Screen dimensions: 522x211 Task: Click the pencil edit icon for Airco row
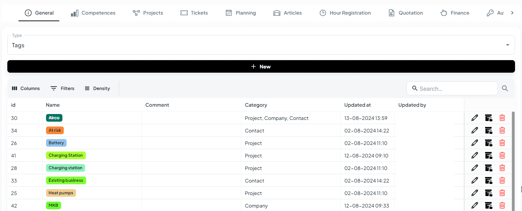[475, 118]
